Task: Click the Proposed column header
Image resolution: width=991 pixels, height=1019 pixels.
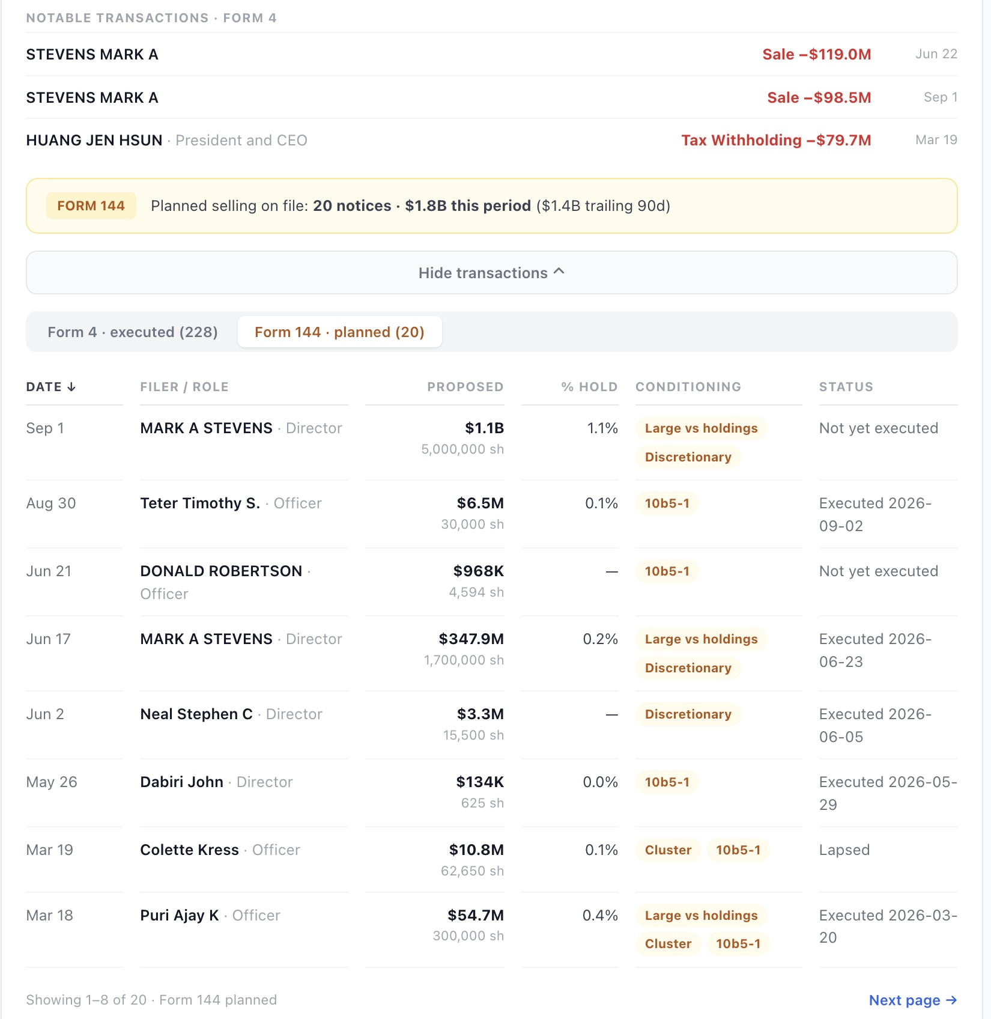Action: pyautogui.click(x=465, y=387)
